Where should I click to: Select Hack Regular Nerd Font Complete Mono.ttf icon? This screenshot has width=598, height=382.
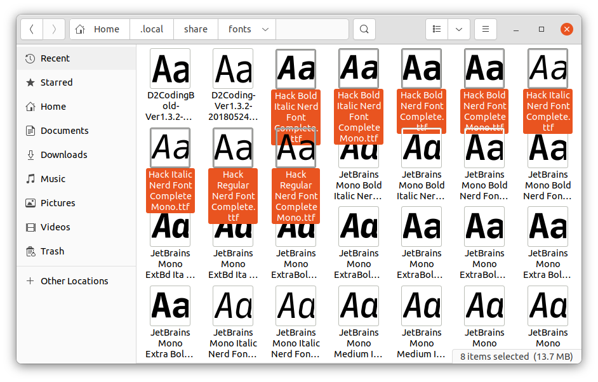coord(296,148)
